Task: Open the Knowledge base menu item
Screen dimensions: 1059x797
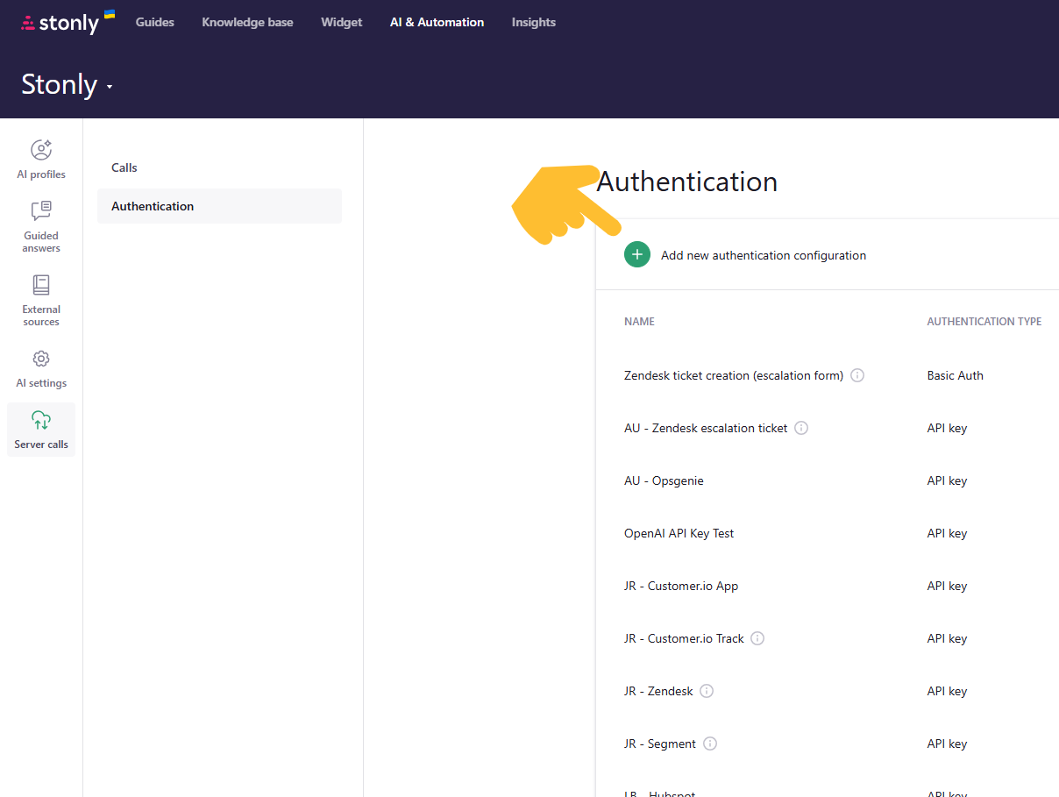Action: click(x=247, y=22)
